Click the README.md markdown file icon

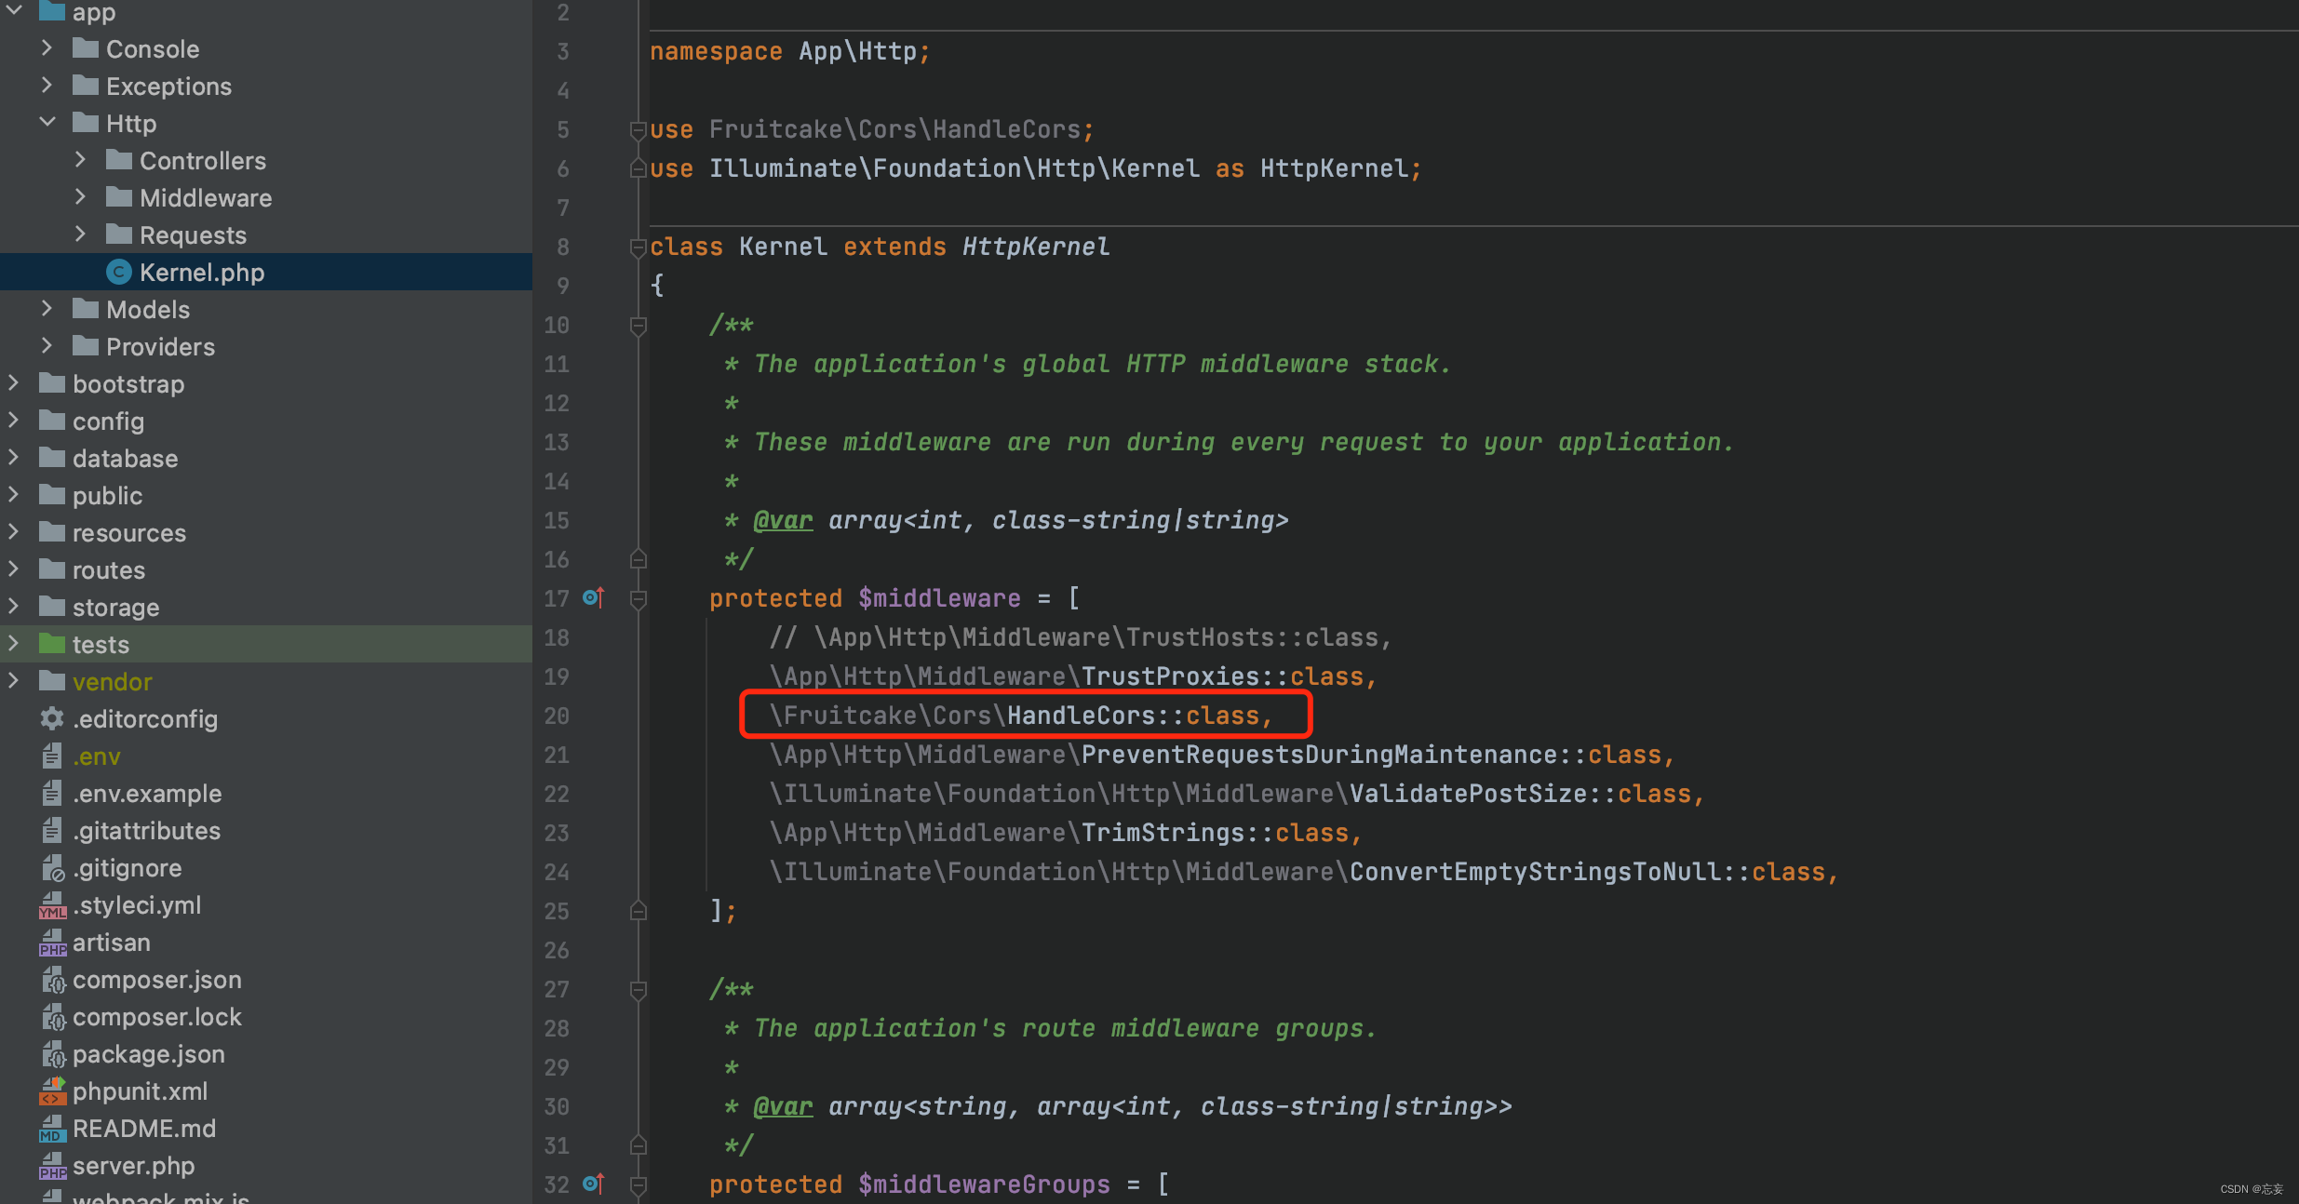click(52, 1129)
